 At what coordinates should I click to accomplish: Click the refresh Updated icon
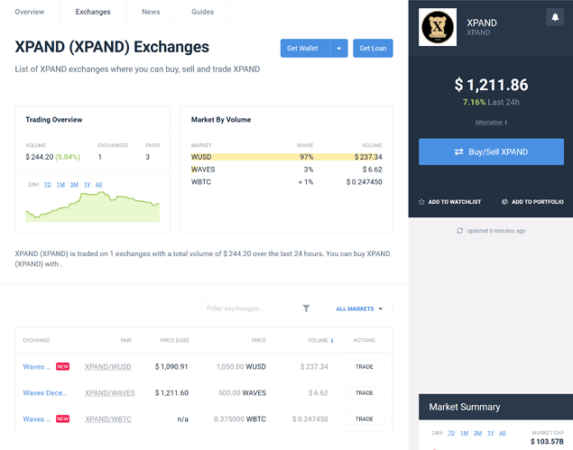[460, 231]
